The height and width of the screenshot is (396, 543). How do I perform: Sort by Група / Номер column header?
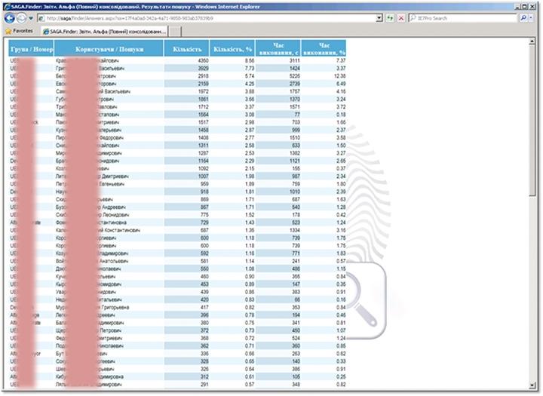click(x=31, y=49)
